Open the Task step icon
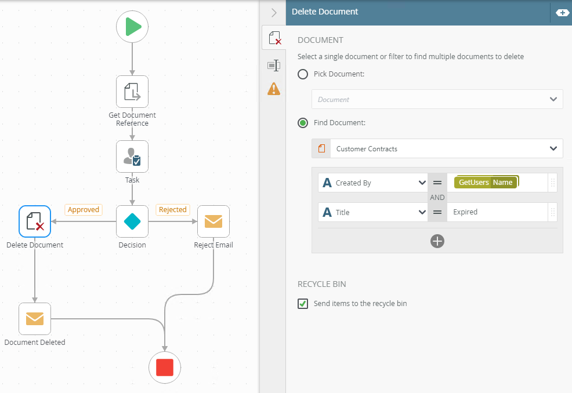 click(132, 157)
